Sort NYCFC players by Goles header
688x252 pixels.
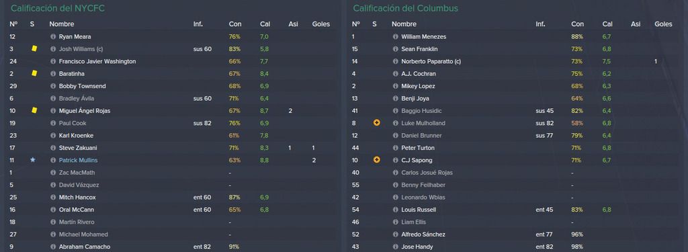pyautogui.click(x=320, y=24)
